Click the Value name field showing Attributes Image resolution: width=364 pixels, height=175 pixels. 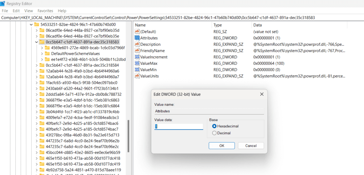coord(209,111)
